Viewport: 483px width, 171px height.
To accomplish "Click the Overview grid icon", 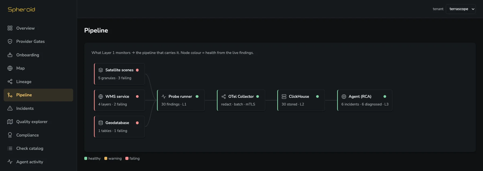I will [10, 28].
